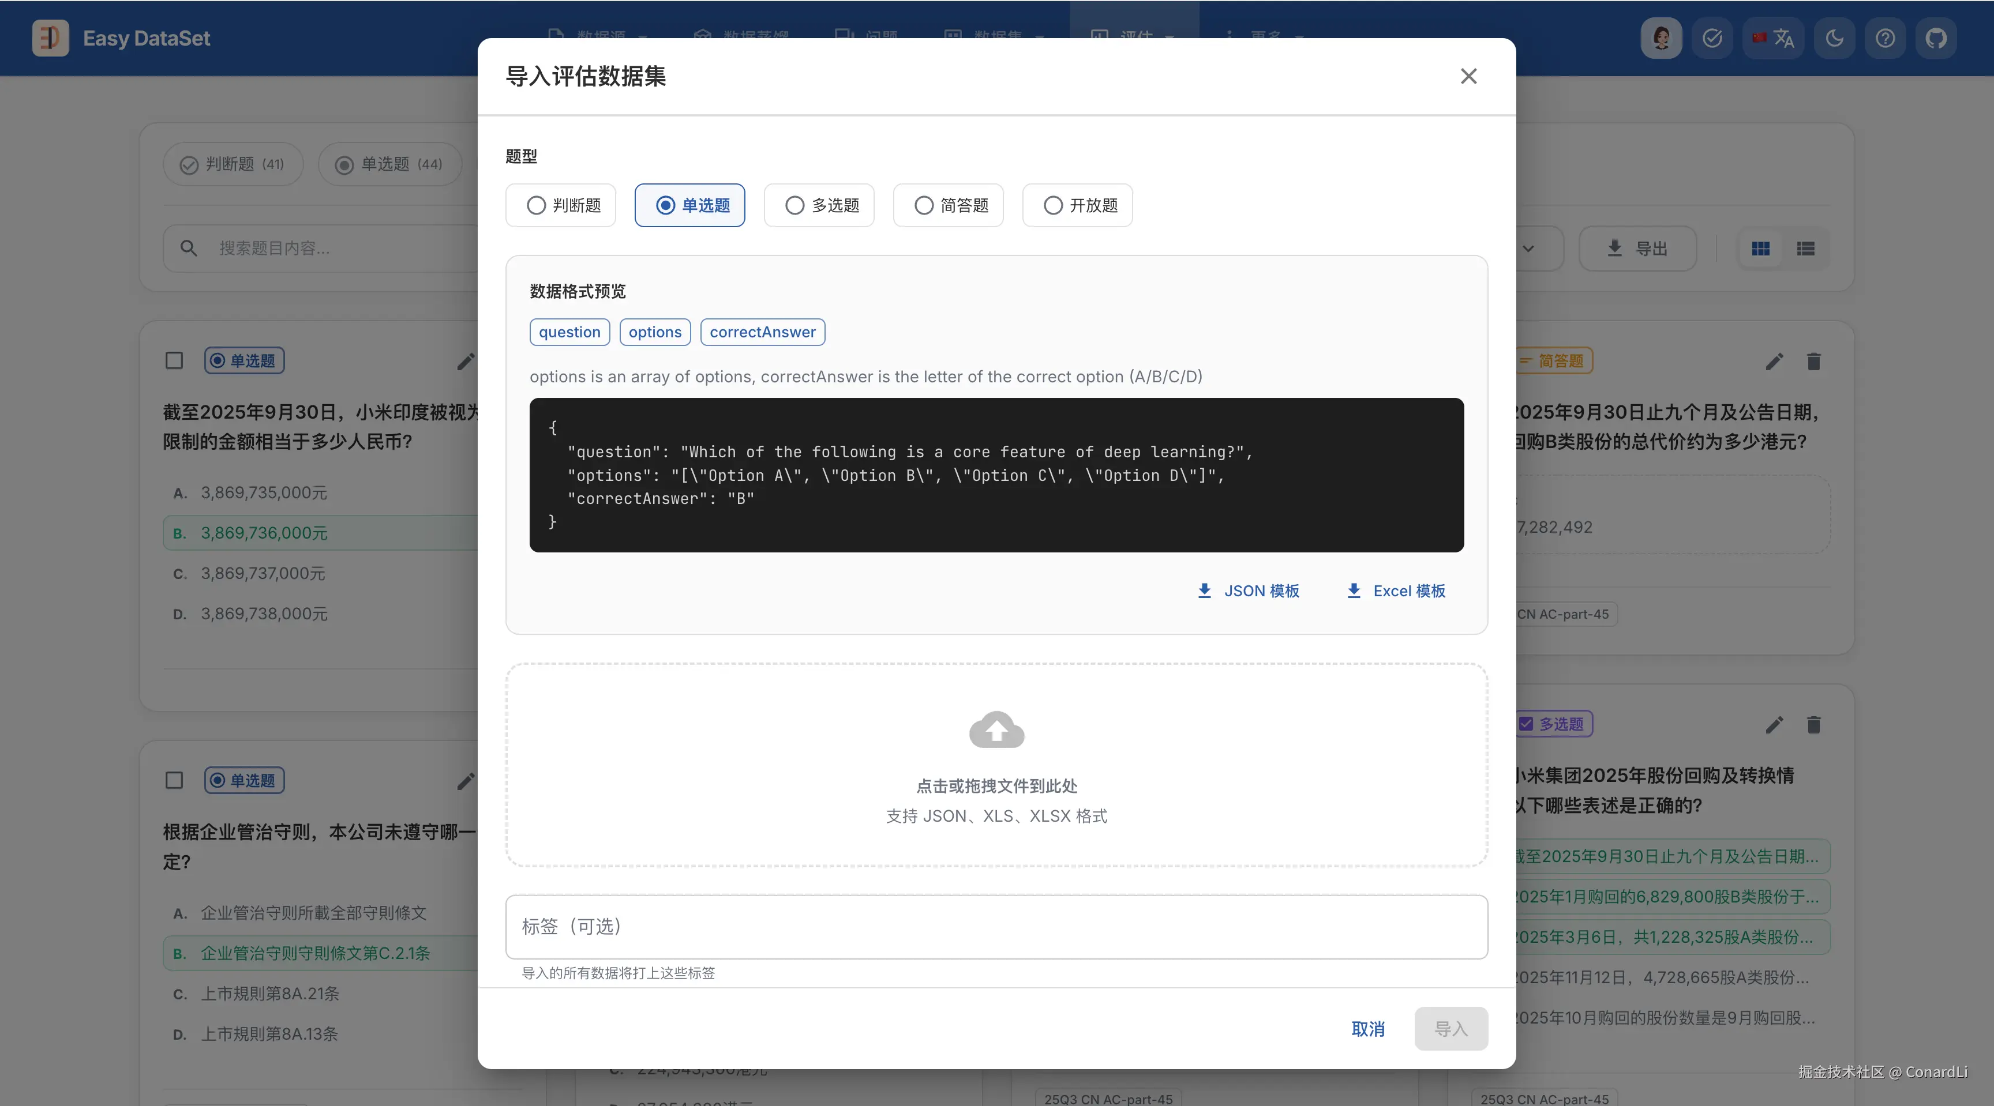The height and width of the screenshot is (1106, 1994).
Task: Switch to list view icon
Action: pyautogui.click(x=1805, y=249)
